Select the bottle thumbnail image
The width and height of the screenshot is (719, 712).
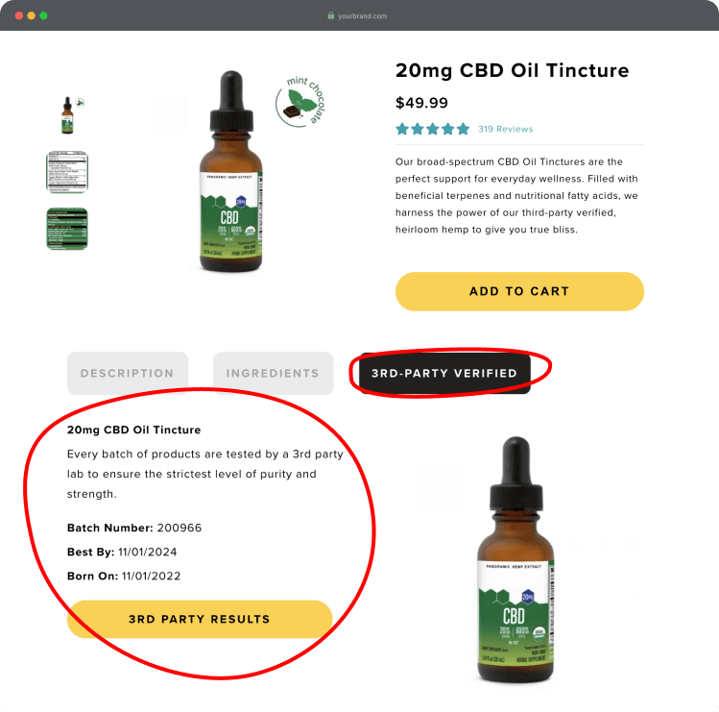pos(68,115)
